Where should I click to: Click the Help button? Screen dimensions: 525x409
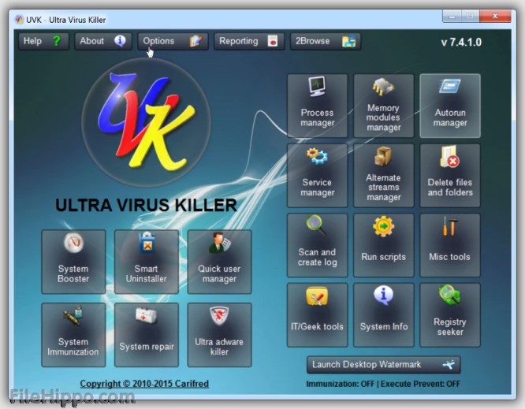click(43, 41)
